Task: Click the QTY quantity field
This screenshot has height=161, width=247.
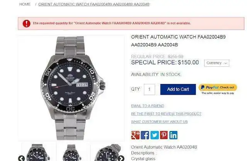Action: (149, 89)
